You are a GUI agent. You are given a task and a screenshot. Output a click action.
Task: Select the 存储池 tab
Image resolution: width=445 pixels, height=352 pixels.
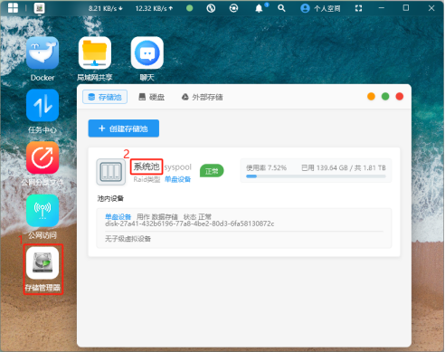[x=105, y=97]
